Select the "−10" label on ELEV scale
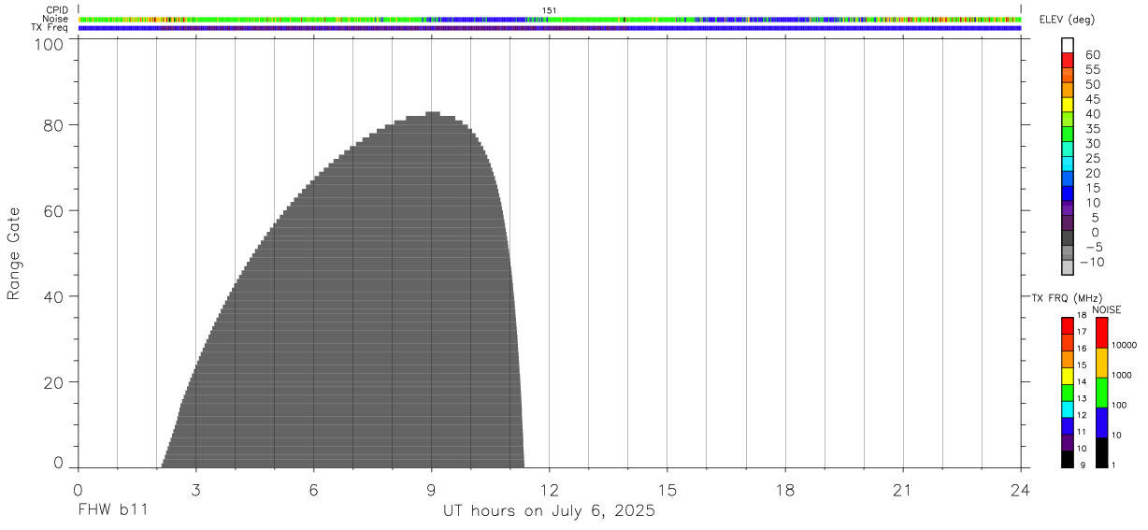The width and height of the screenshot is (1148, 530). pos(1092,262)
